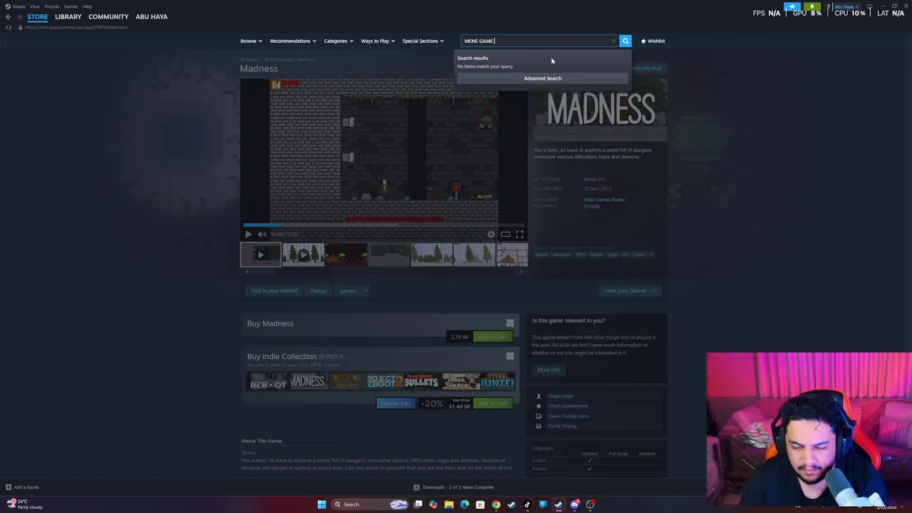Image resolution: width=912 pixels, height=513 pixels.
Task: Open Downloads status at the bottom
Action: pos(454,487)
